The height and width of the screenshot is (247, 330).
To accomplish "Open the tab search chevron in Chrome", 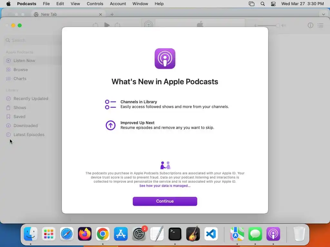I will 324,14.
